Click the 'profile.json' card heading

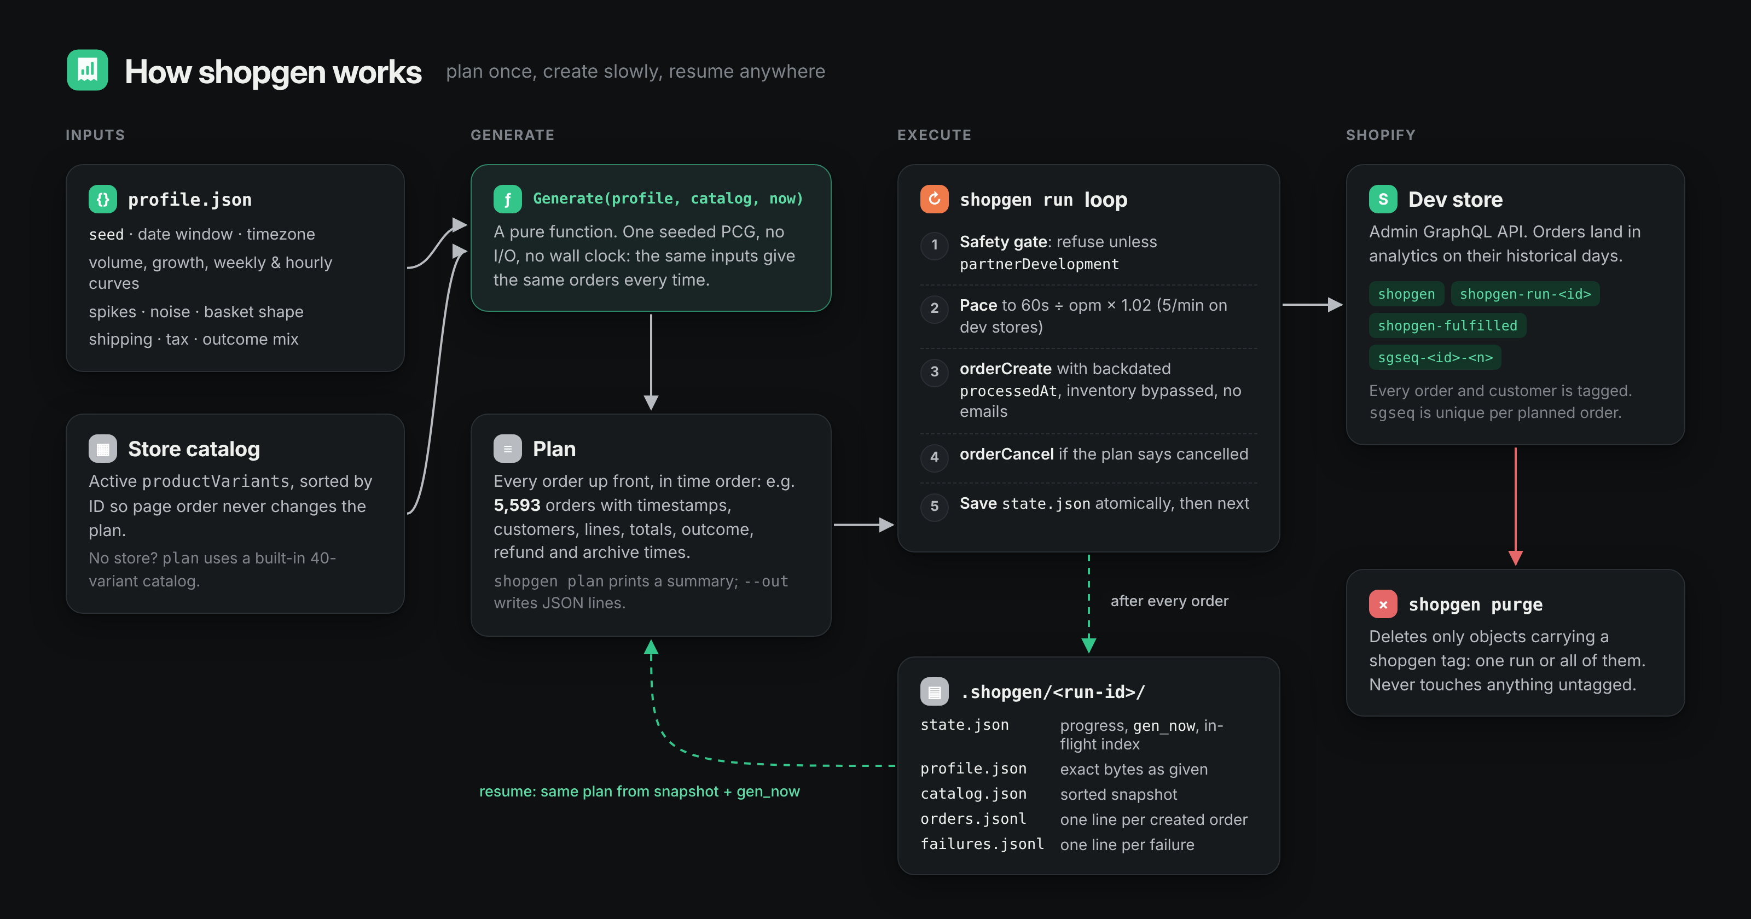click(190, 200)
